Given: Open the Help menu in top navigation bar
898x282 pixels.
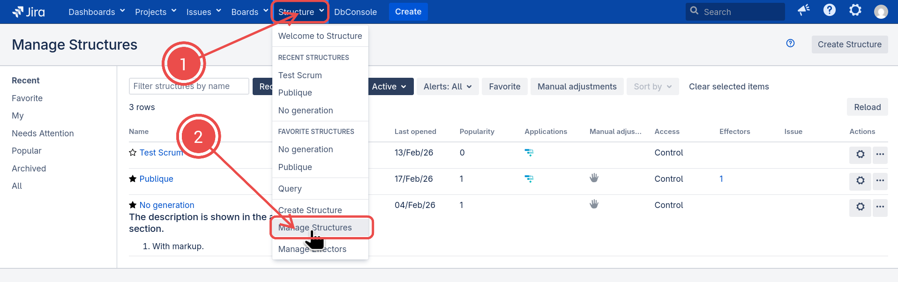Looking at the screenshot, I should 830,10.
